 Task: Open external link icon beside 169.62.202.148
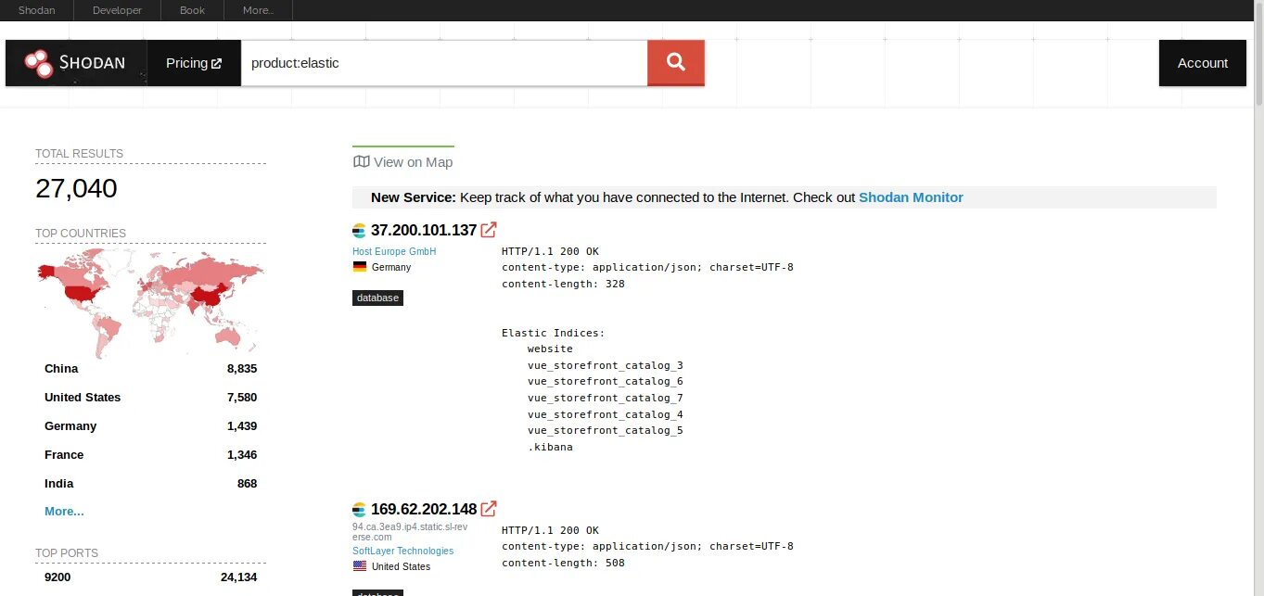(489, 509)
